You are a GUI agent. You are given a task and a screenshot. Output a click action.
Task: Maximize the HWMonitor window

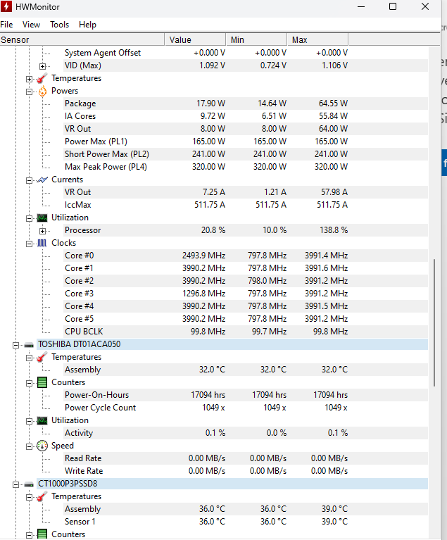click(393, 6)
